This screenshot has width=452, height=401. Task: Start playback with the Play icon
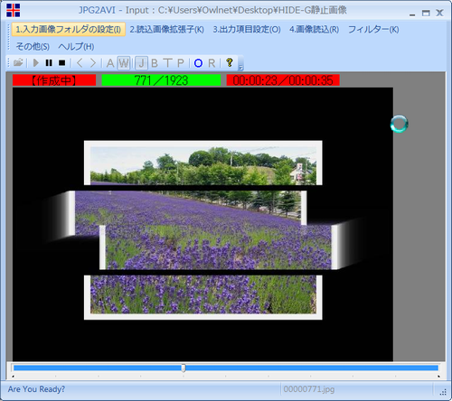pyautogui.click(x=36, y=63)
